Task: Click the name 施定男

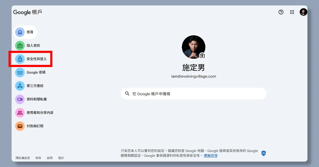Action: point(194,68)
